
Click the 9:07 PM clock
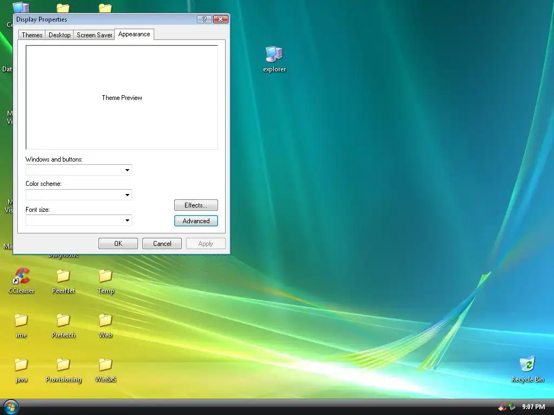point(533,407)
